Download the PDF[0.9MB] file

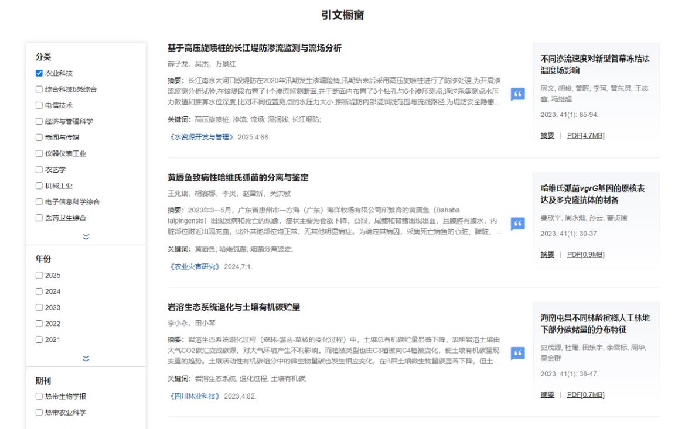(585, 254)
